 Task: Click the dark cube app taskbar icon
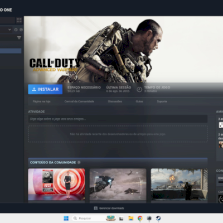coord(149,219)
